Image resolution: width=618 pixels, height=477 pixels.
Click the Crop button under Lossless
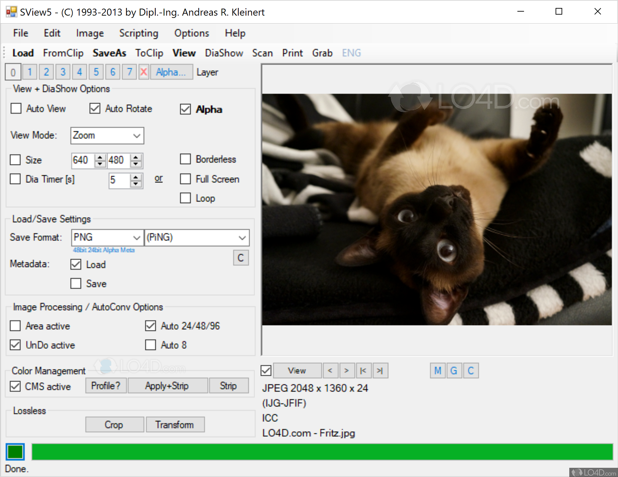pos(114,425)
